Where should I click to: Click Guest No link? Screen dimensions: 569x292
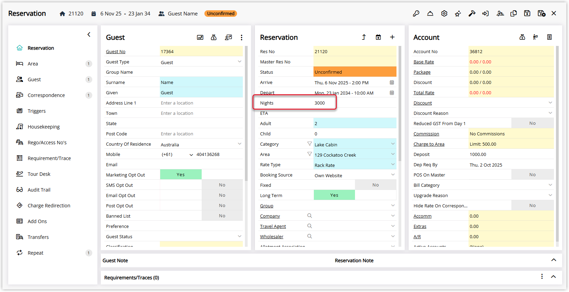[x=116, y=51]
